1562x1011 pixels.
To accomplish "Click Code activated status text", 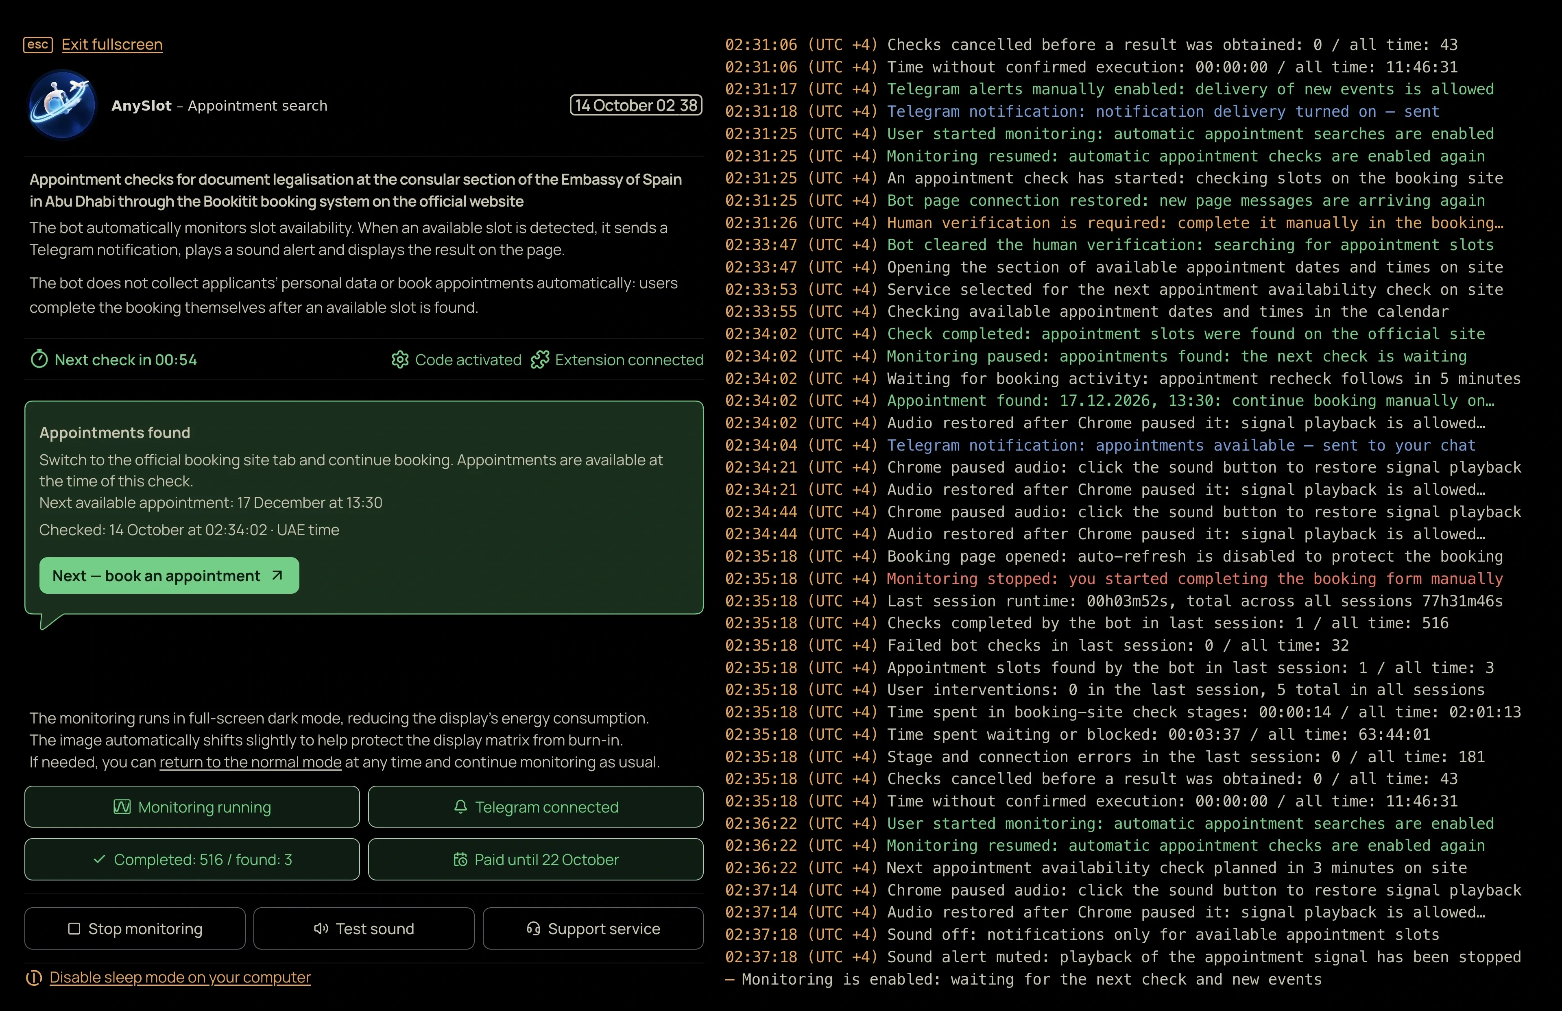I will click(x=468, y=360).
